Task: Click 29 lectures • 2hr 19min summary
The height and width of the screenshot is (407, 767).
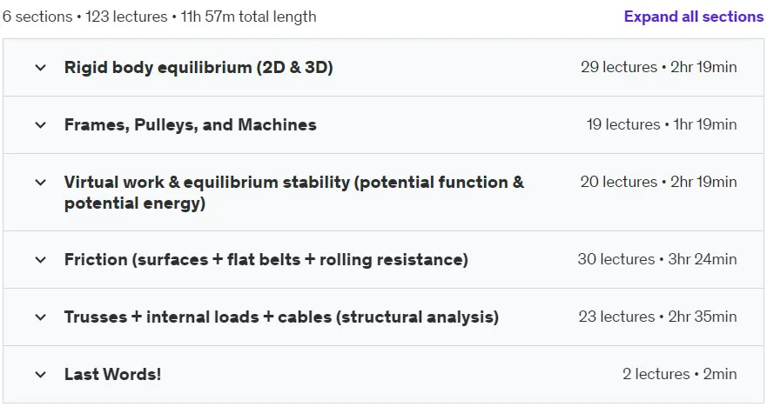Action: click(x=658, y=67)
